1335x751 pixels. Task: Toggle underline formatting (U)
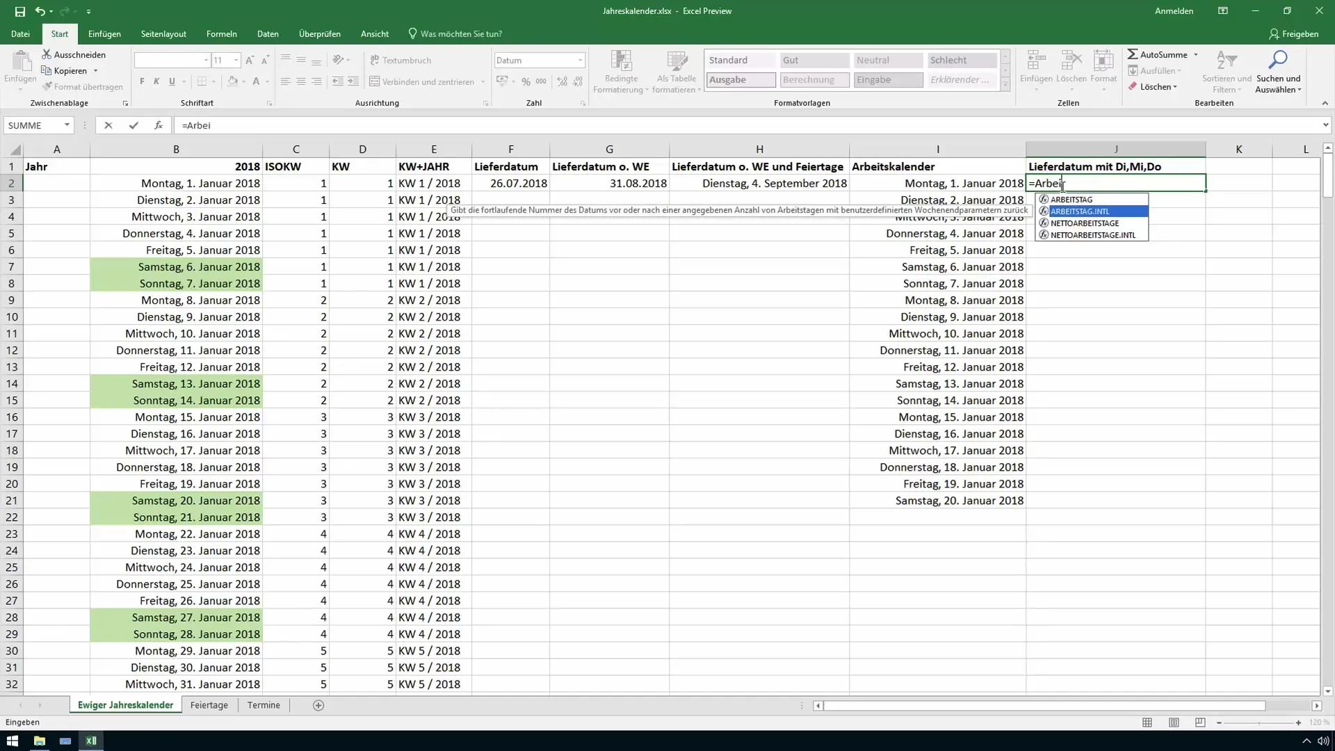pyautogui.click(x=172, y=81)
